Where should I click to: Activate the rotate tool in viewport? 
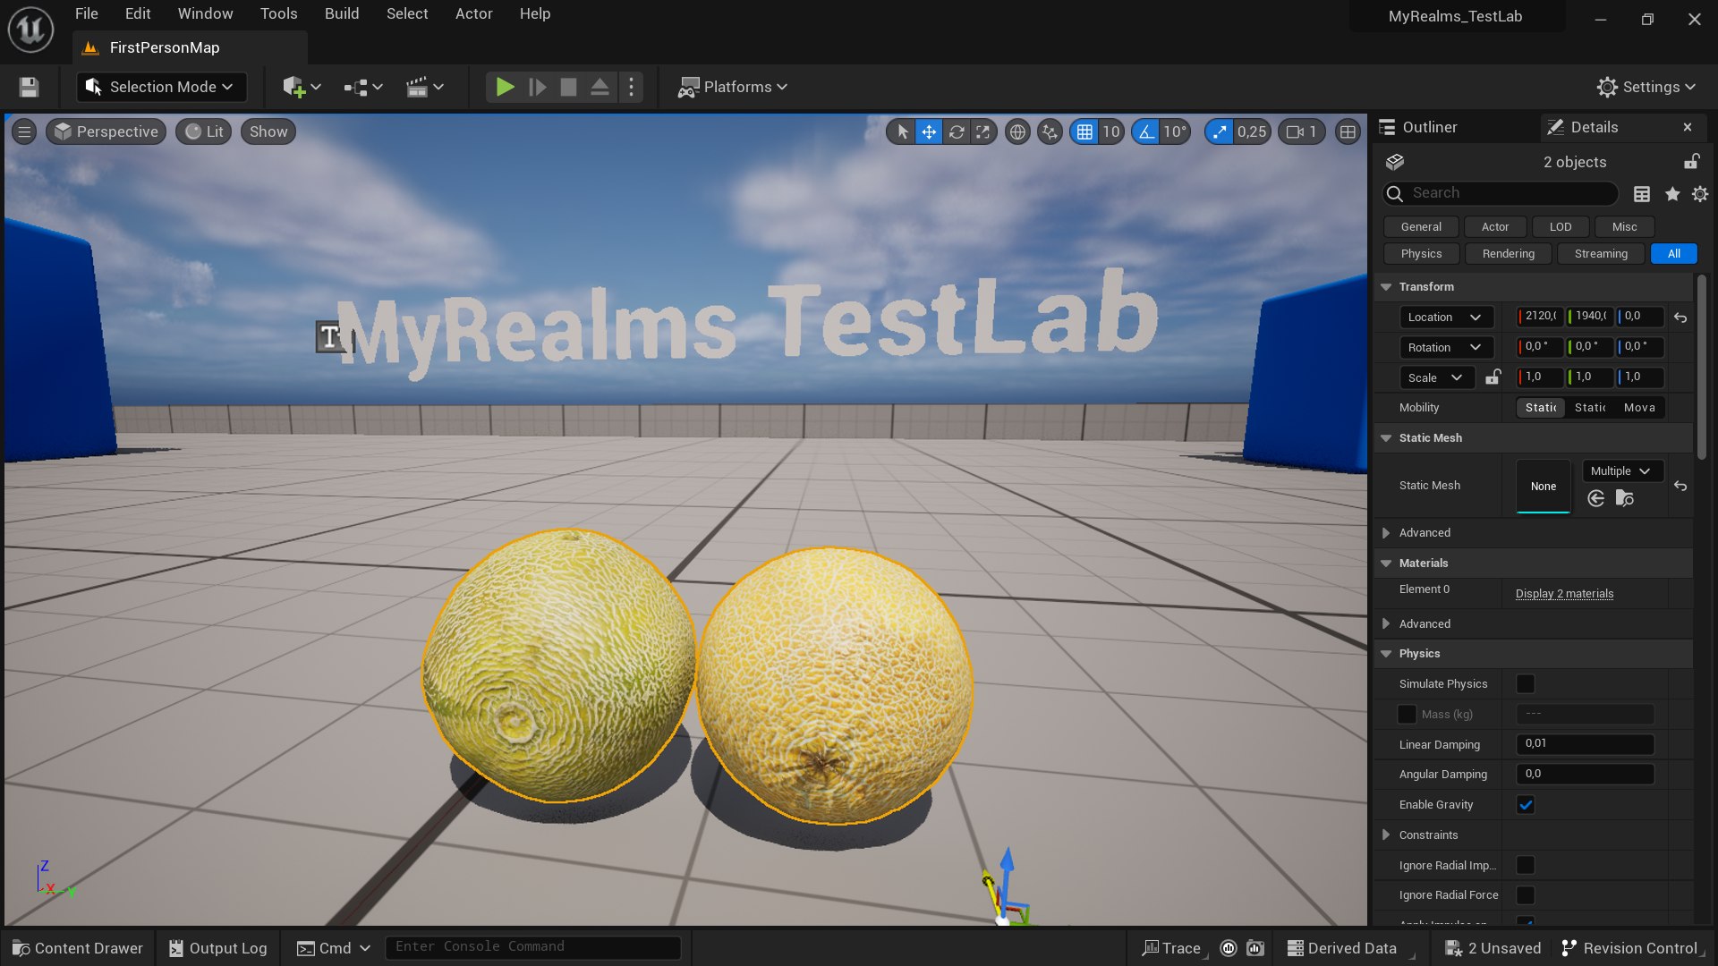pyautogui.click(x=956, y=131)
